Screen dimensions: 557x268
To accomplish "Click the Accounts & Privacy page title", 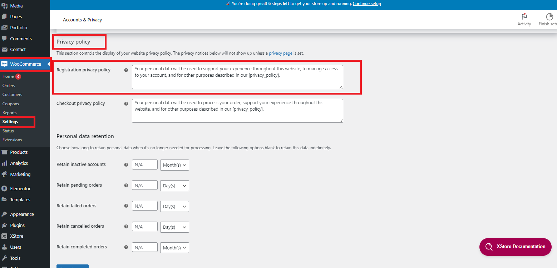I will [83, 20].
